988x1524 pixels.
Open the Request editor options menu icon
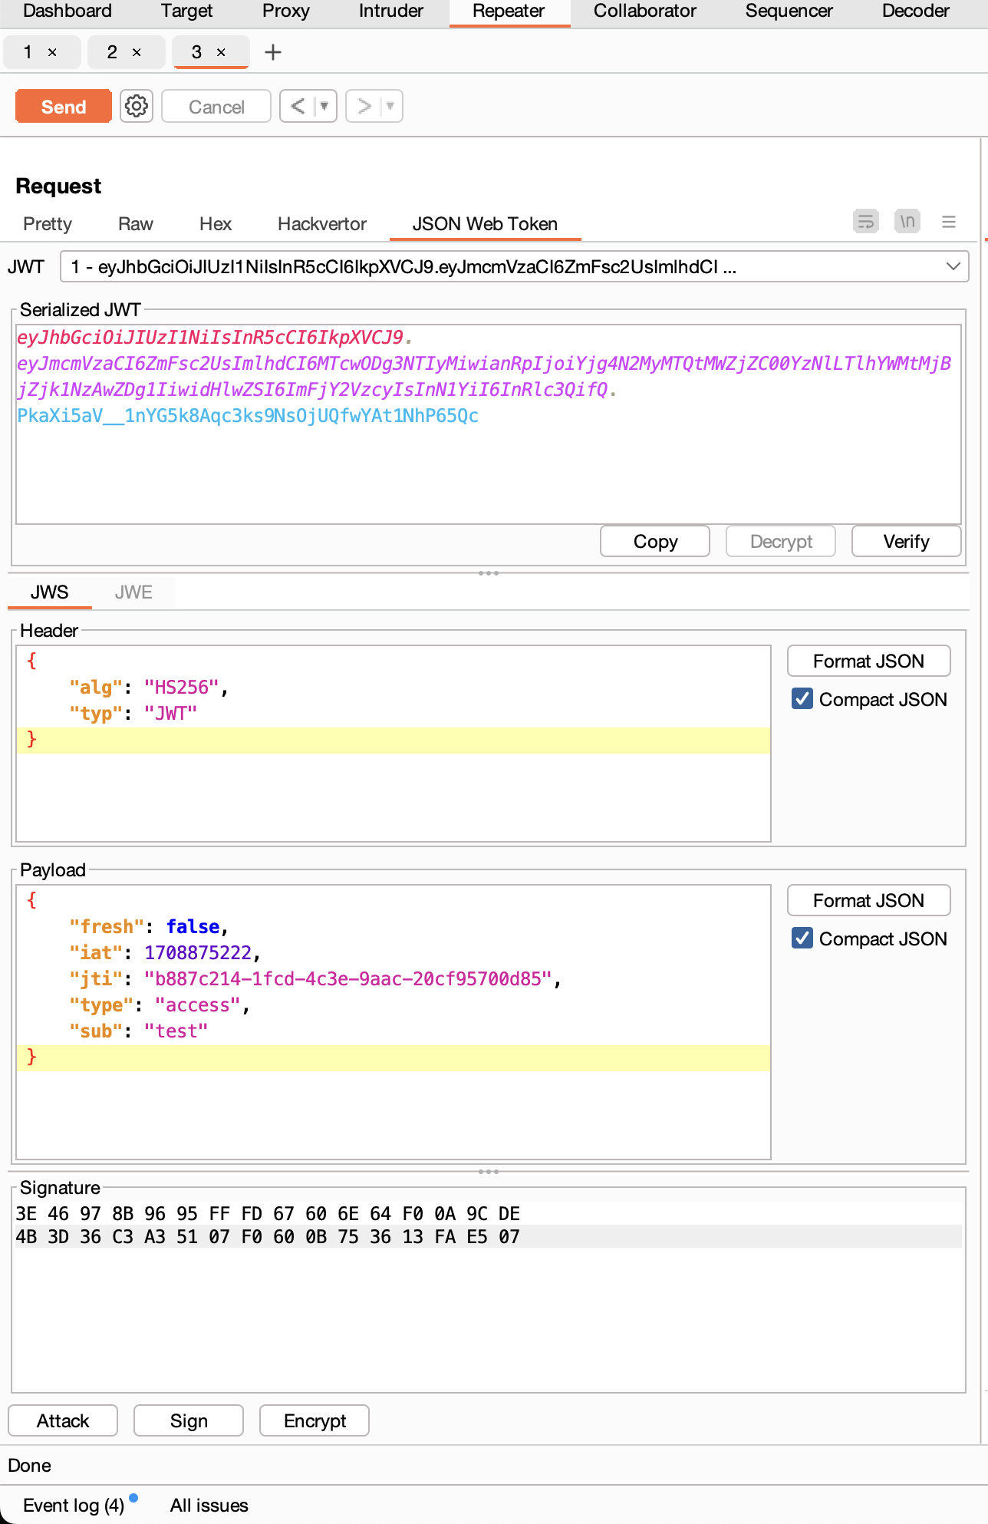coord(948,222)
